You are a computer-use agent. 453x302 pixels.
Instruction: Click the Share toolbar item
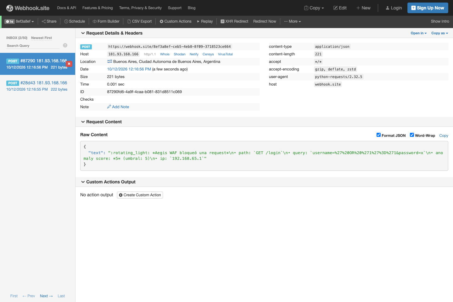tap(49, 21)
